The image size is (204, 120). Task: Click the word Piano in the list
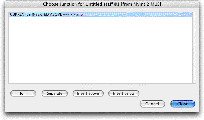click(78, 14)
